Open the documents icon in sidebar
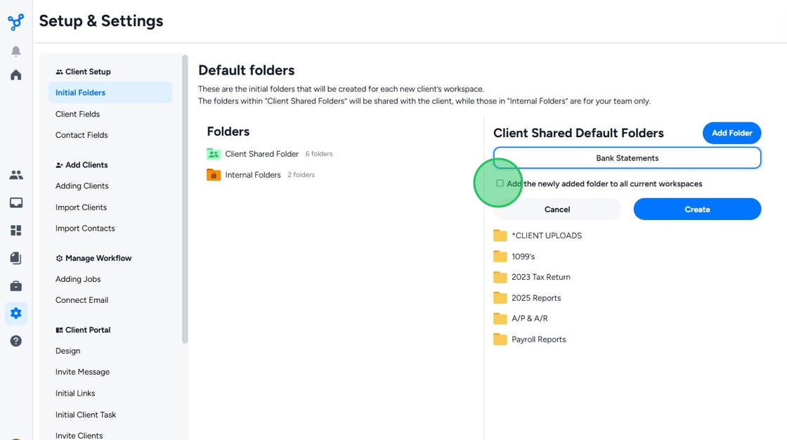This screenshot has width=787, height=440. coord(15,258)
